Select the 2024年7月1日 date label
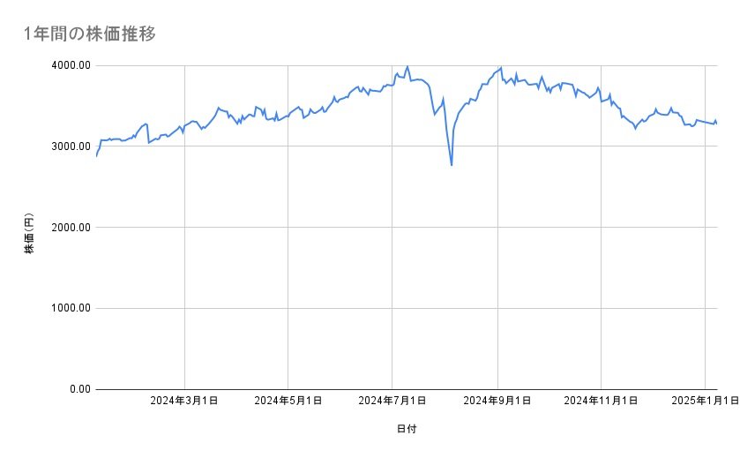The image size is (740, 458). pyautogui.click(x=392, y=402)
